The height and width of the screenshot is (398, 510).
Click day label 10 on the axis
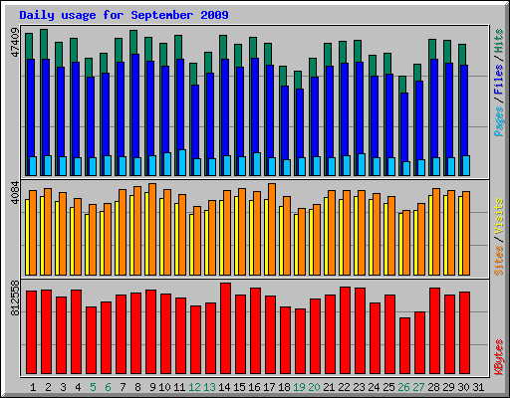click(x=164, y=387)
